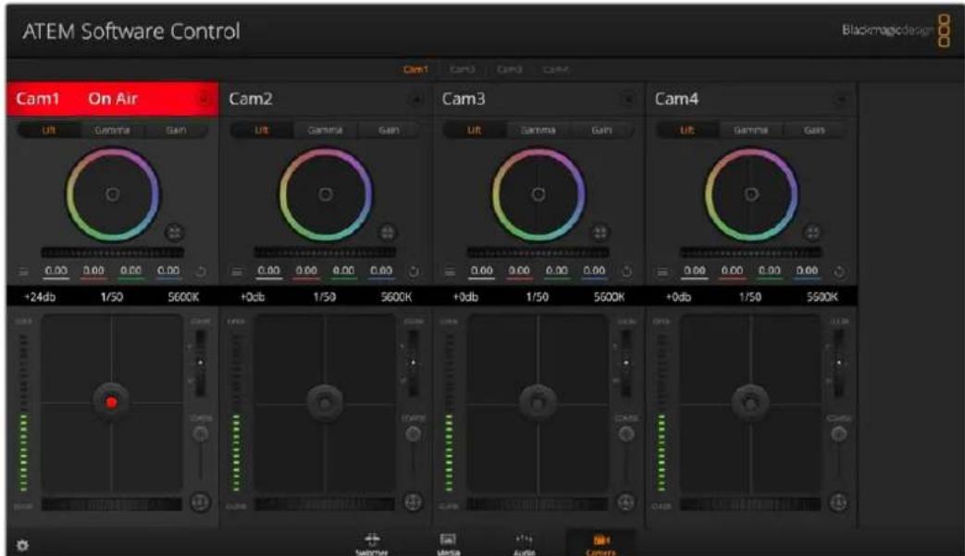Screen dimensions: 965x556
Task: Switch to the Audio page
Action: (524, 544)
